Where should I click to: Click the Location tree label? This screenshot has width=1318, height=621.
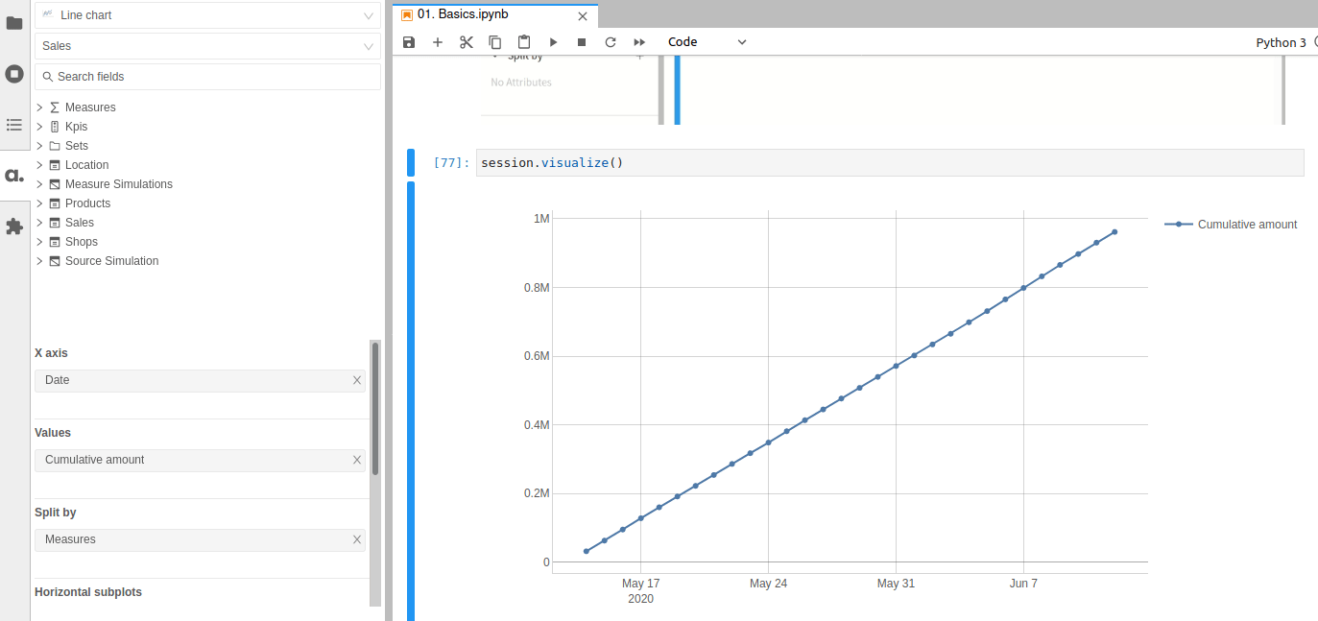(x=86, y=165)
